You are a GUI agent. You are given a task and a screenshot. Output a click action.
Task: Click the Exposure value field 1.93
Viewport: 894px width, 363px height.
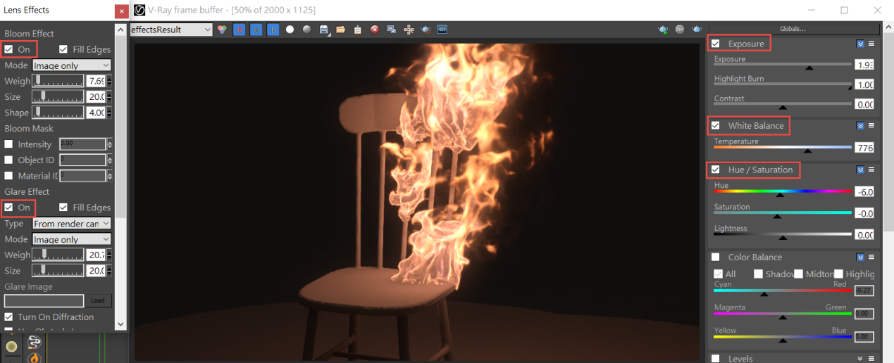(864, 64)
